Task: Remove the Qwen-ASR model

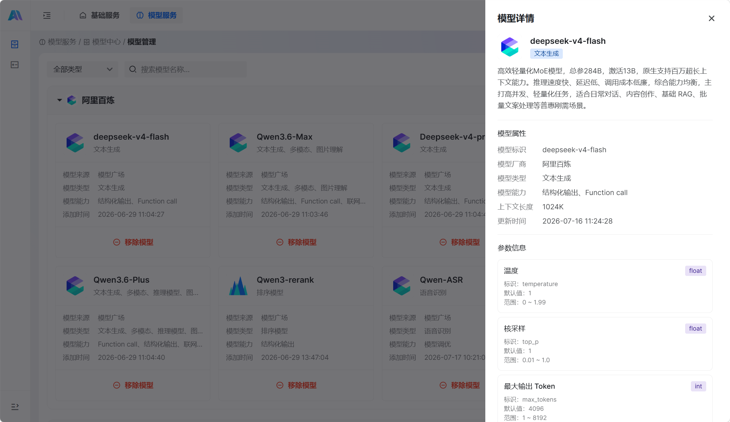Action: (459, 385)
